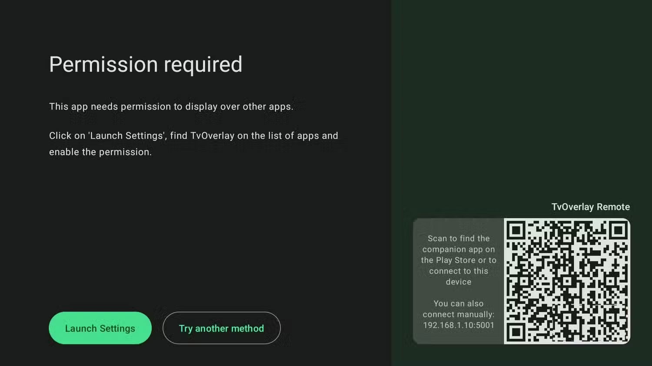Click the 'Scan to find the' text line
The image size is (652, 366).
(x=458, y=239)
